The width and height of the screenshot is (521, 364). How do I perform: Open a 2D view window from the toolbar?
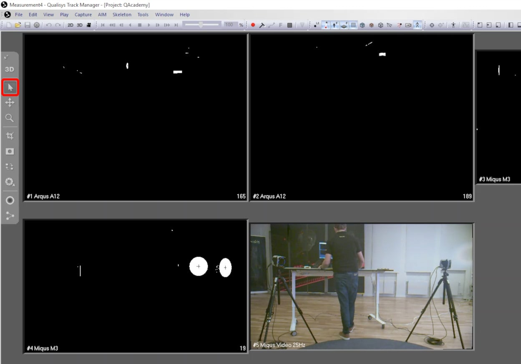click(70, 25)
